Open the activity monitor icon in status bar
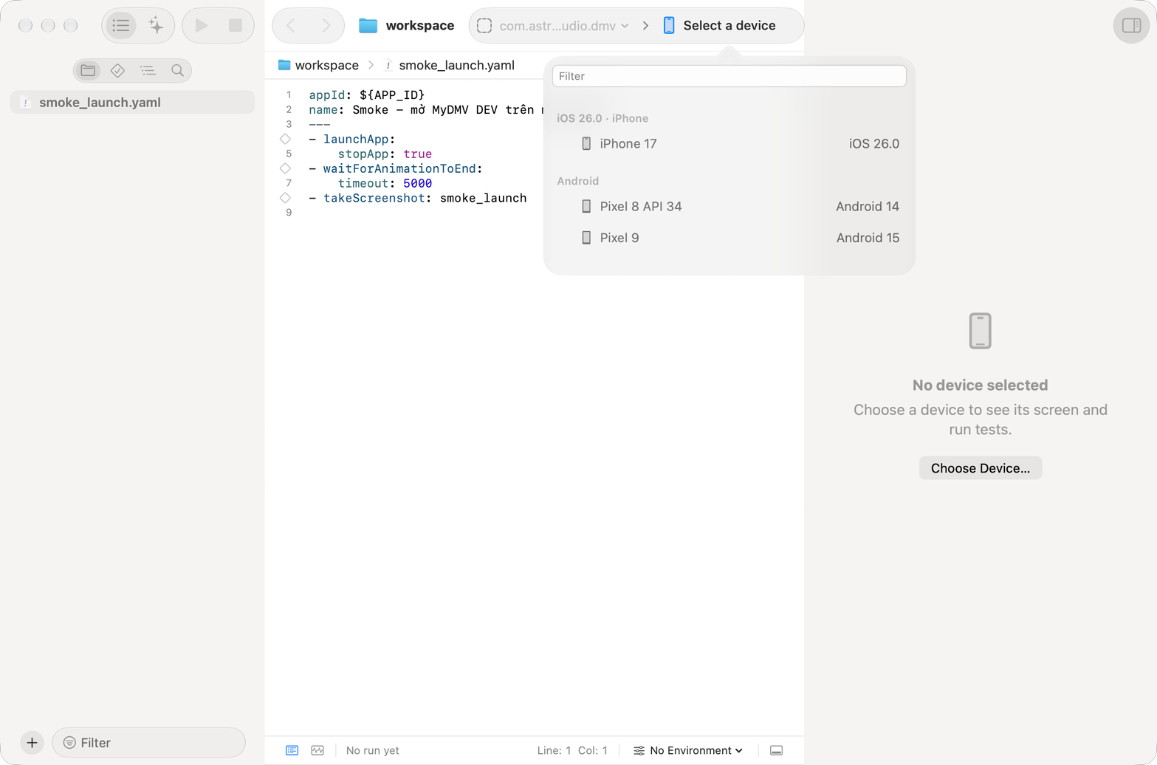Image resolution: width=1157 pixels, height=765 pixels. tap(317, 750)
